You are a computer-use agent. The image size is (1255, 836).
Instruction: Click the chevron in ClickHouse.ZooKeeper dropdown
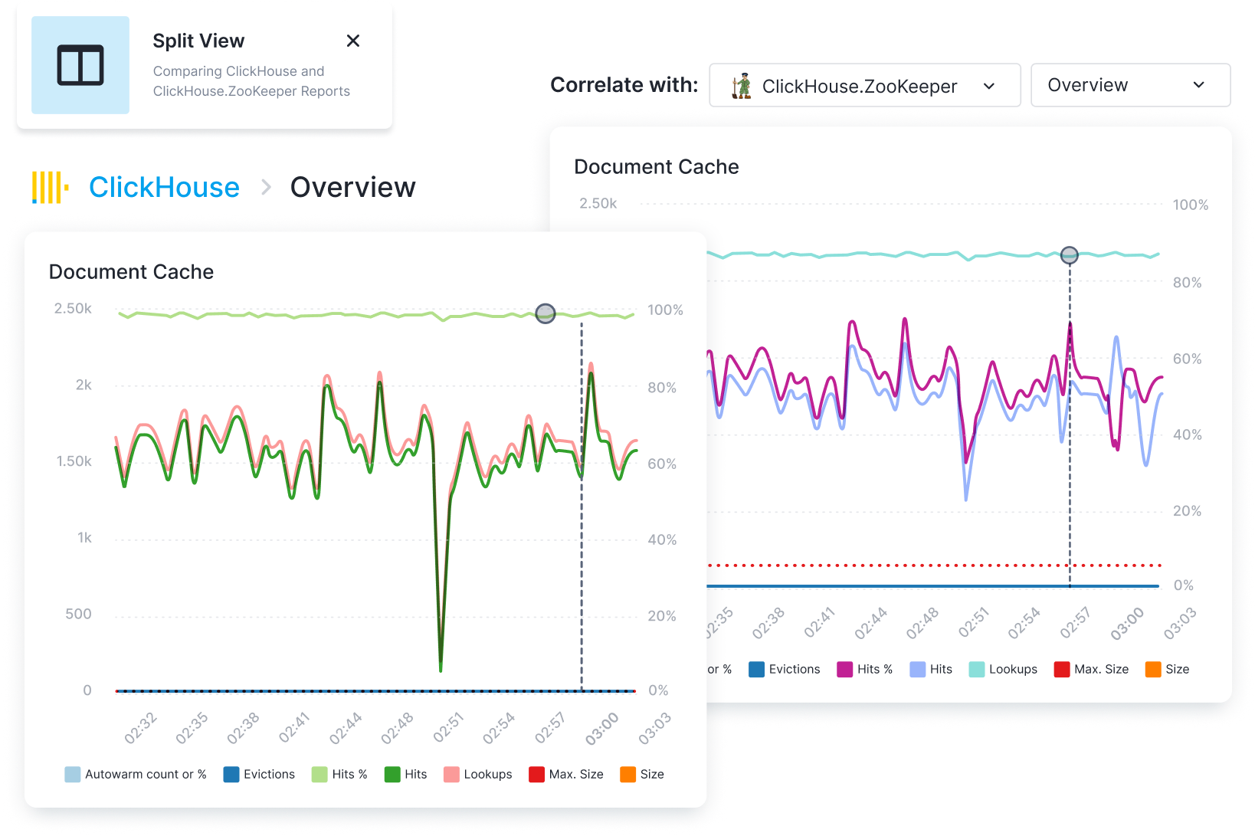click(989, 86)
